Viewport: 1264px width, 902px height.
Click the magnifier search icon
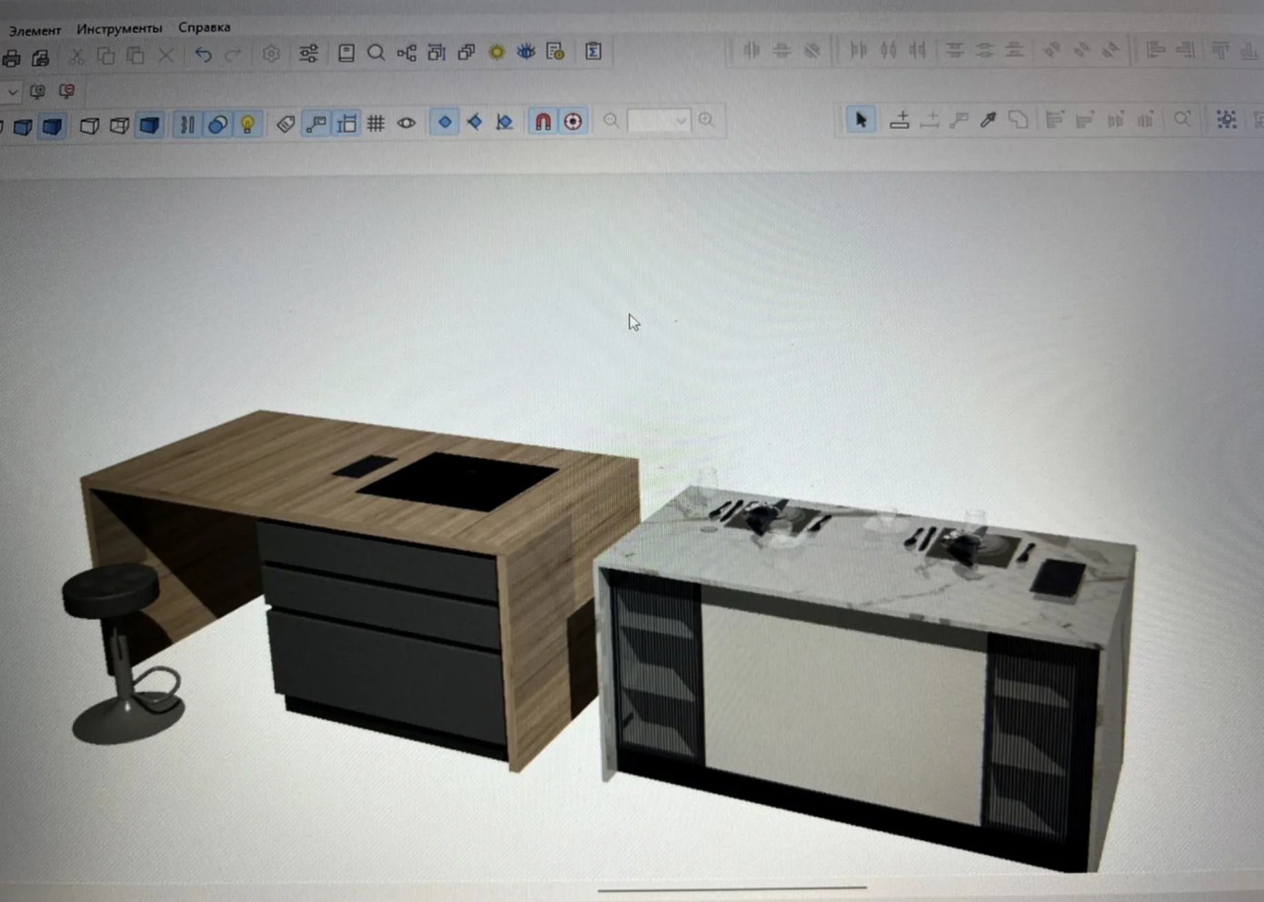coord(376,53)
